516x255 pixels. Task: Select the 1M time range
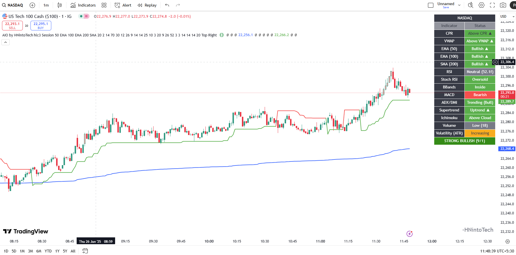[x=22, y=251]
